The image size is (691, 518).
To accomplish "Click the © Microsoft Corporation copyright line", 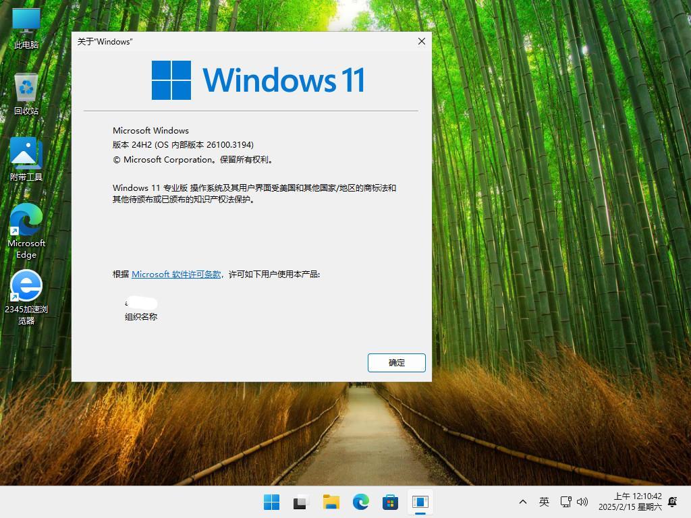I will click(193, 159).
